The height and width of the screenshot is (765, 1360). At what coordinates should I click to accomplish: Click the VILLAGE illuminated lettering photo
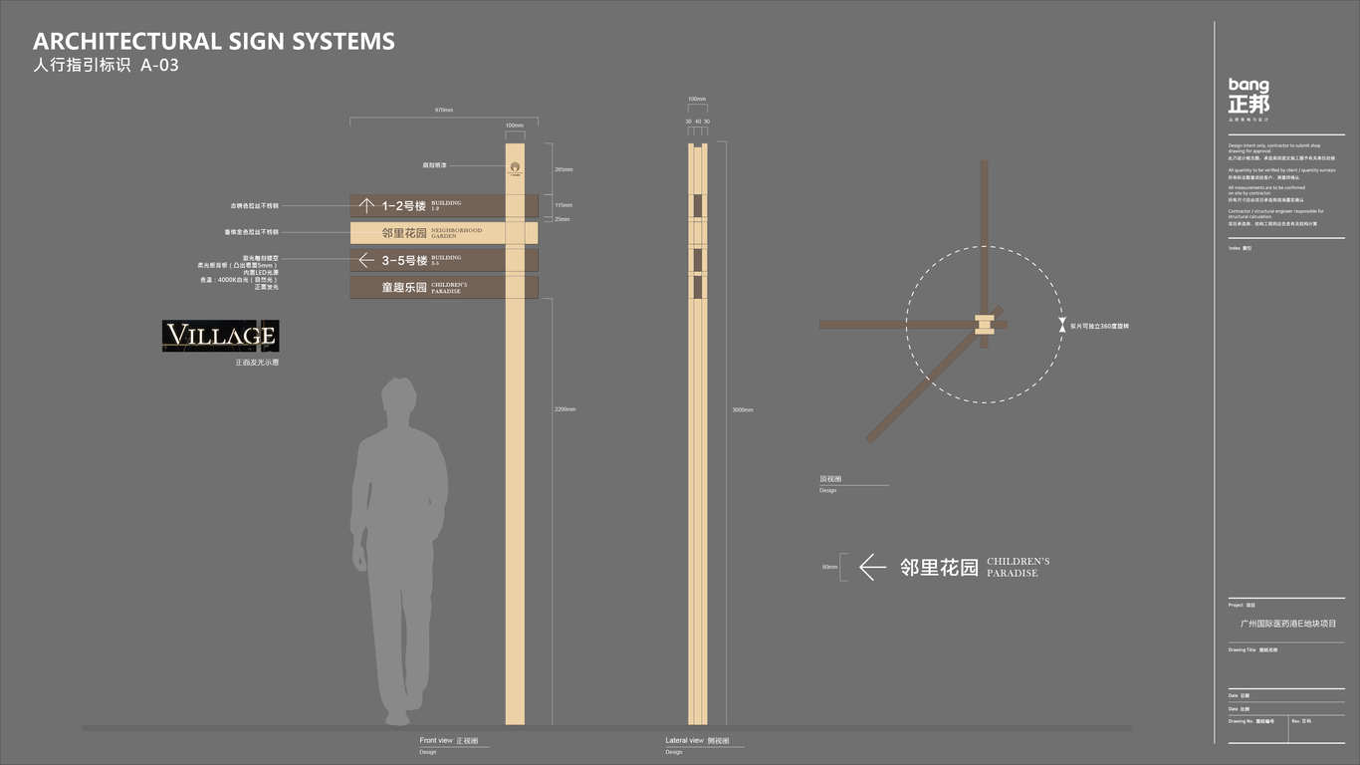coord(220,336)
